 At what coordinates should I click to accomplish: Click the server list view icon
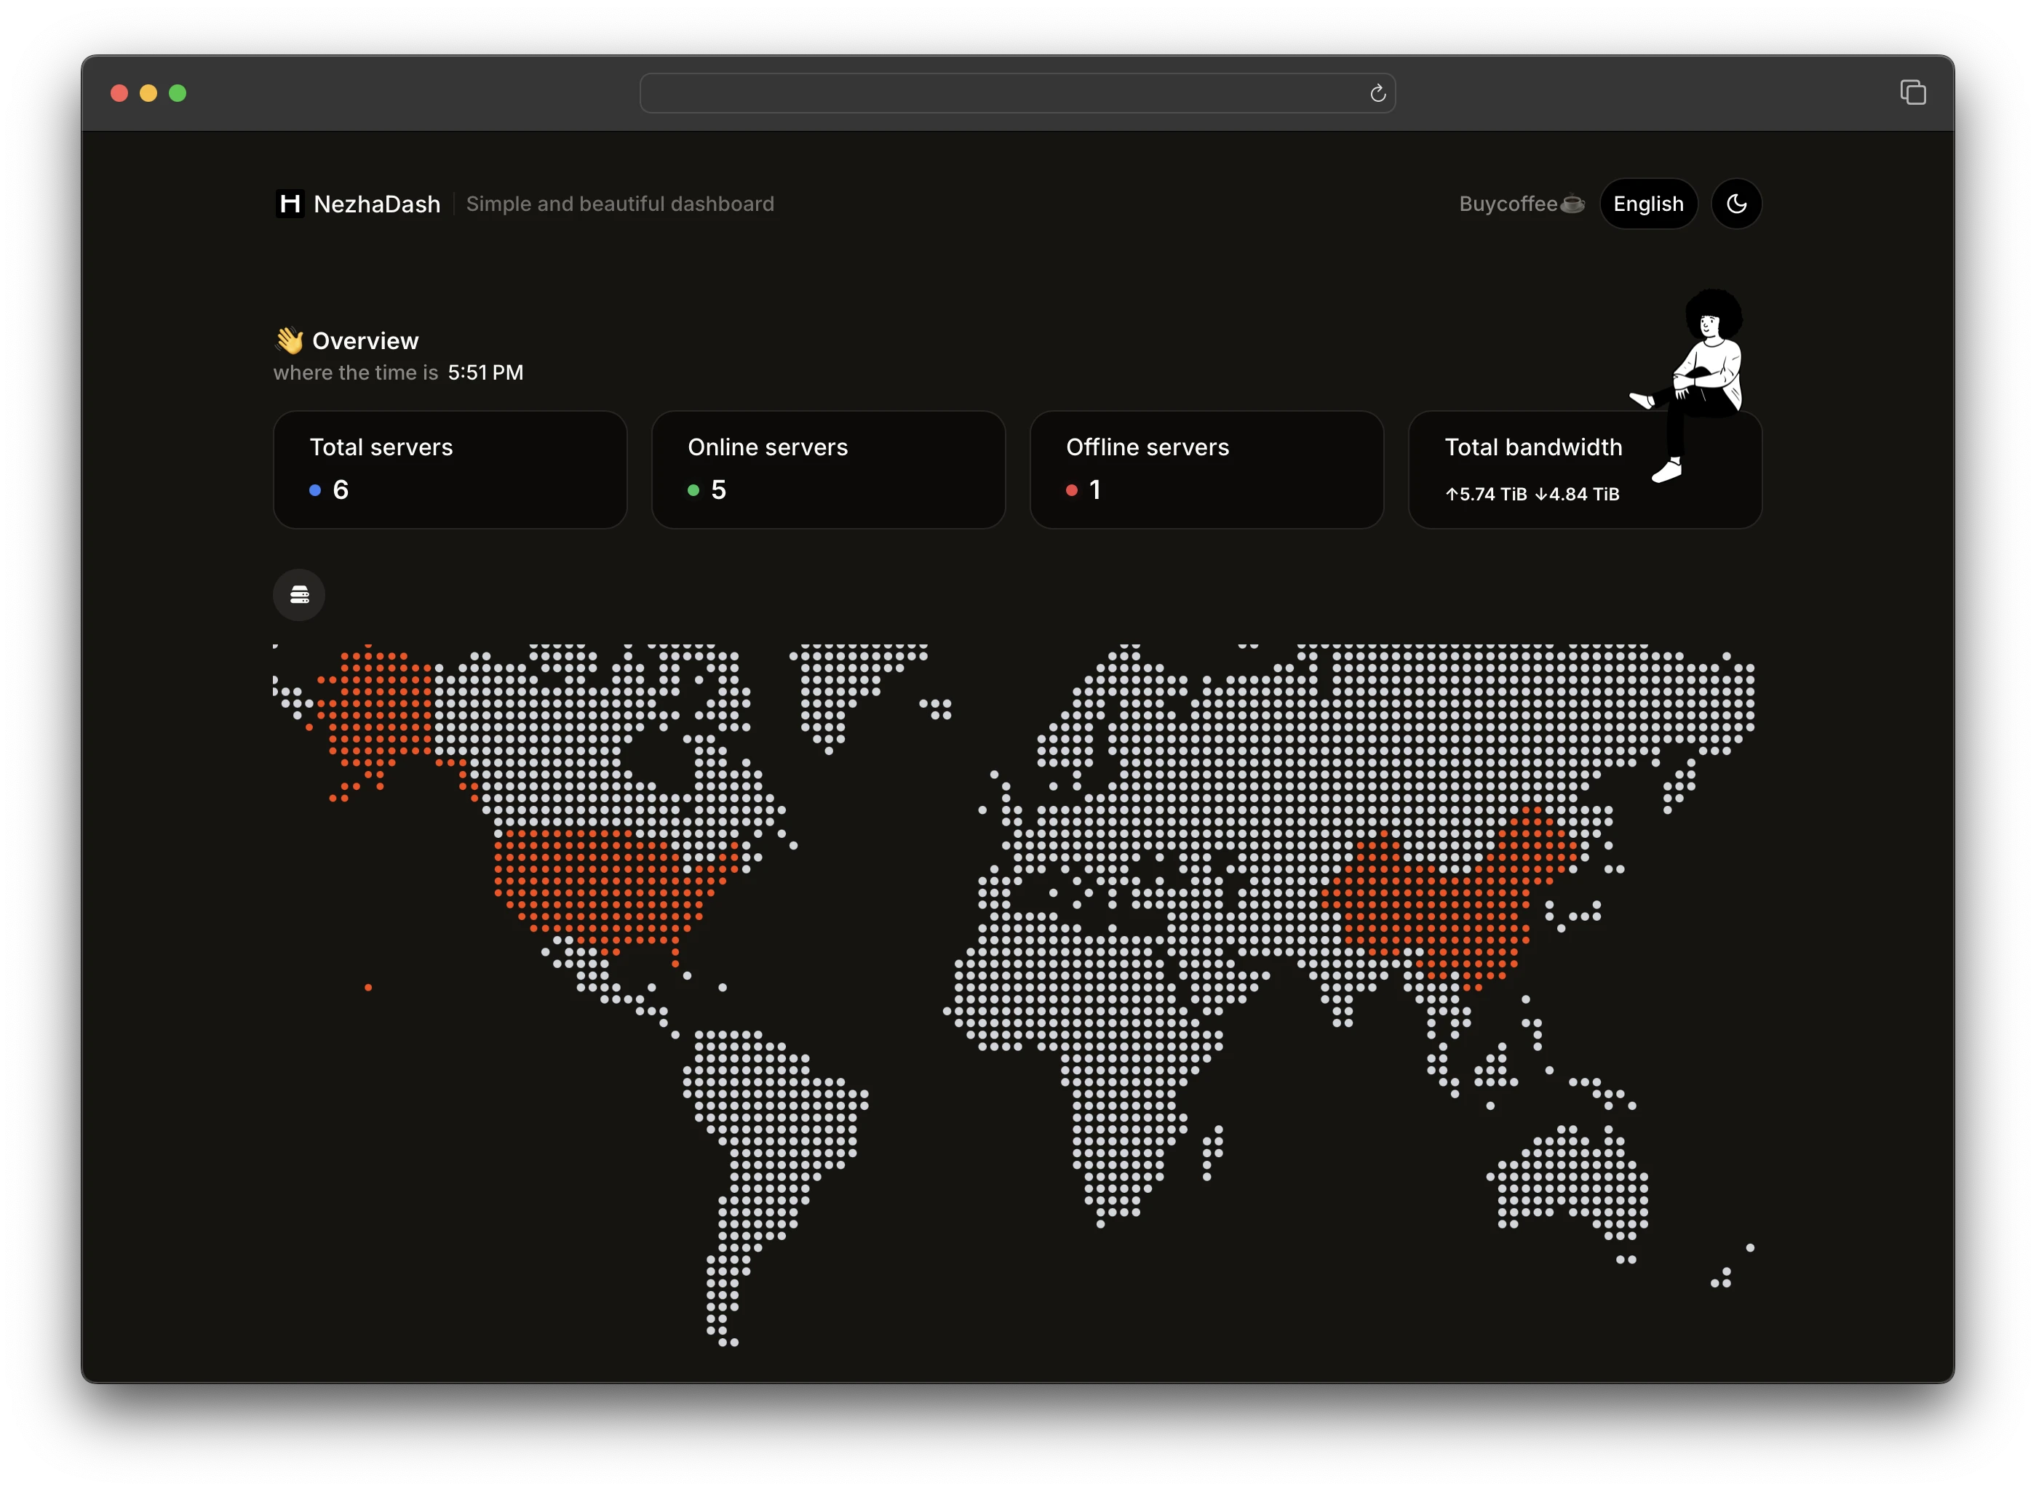(299, 595)
